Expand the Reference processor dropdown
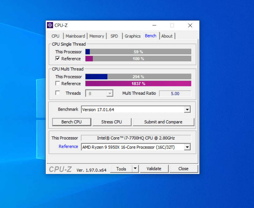 click(x=187, y=147)
